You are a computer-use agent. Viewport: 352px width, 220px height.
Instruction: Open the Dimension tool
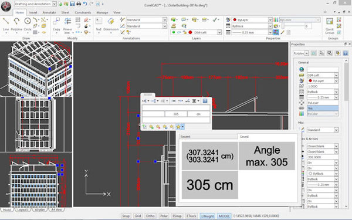coord(111,25)
